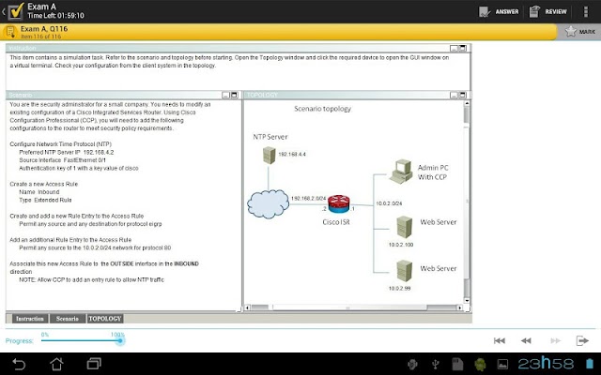Click the topology horizontal scrollbar right arrow
Screen dimensions: 601x375
tap(459, 307)
